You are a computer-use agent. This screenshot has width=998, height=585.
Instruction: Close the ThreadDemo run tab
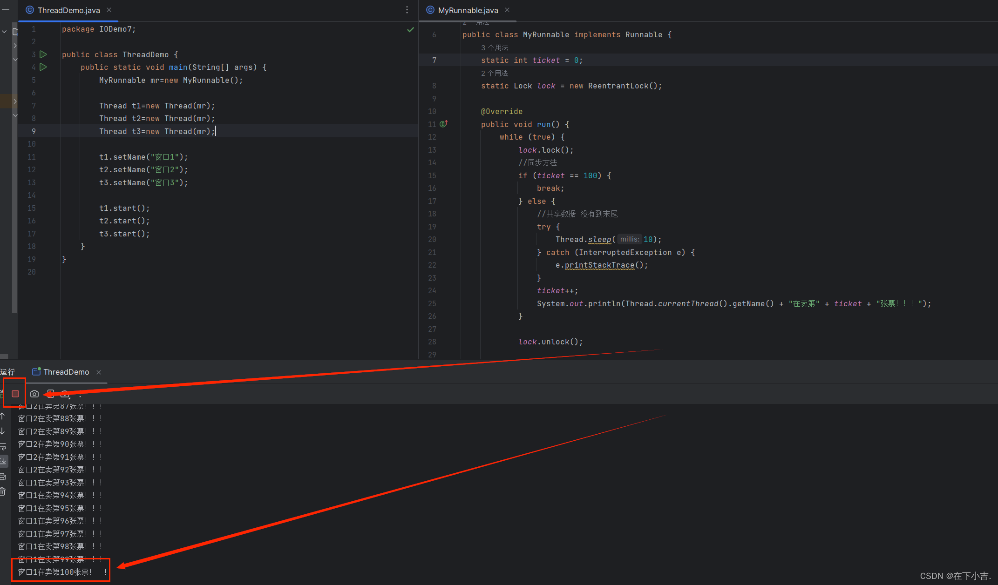99,372
